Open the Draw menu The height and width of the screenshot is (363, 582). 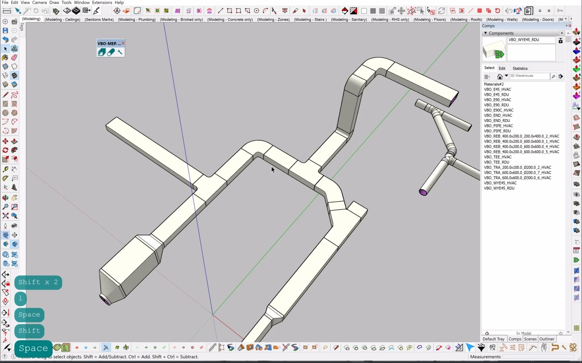[x=54, y=3]
